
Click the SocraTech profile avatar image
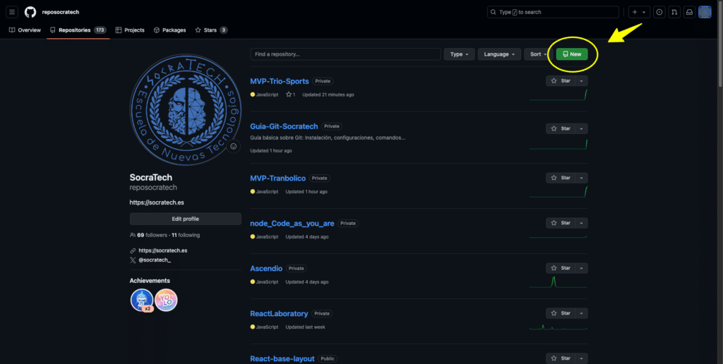pyautogui.click(x=186, y=110)
